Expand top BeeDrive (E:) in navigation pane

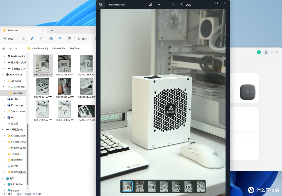pos(4,56)
